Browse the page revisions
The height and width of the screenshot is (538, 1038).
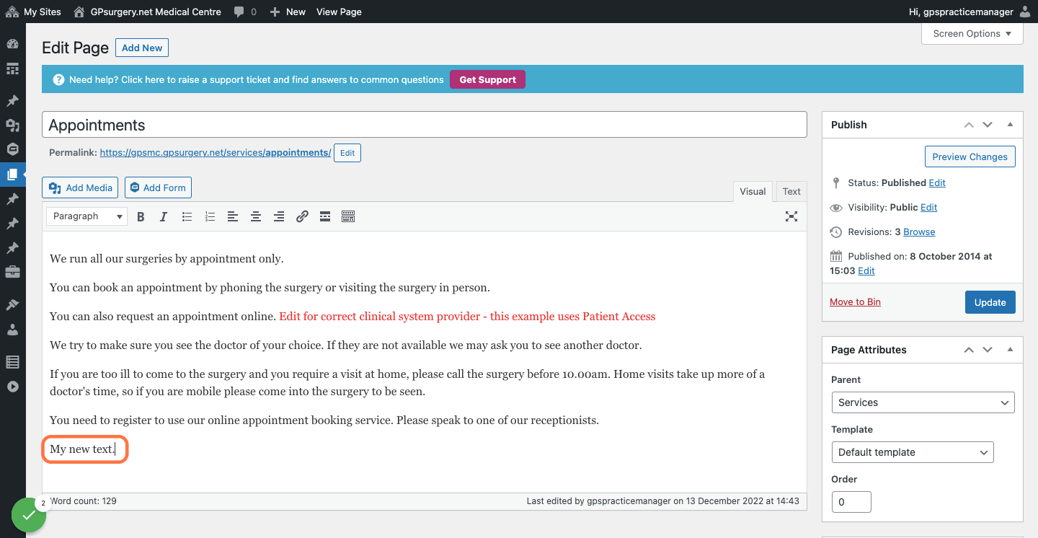point(918,231)
